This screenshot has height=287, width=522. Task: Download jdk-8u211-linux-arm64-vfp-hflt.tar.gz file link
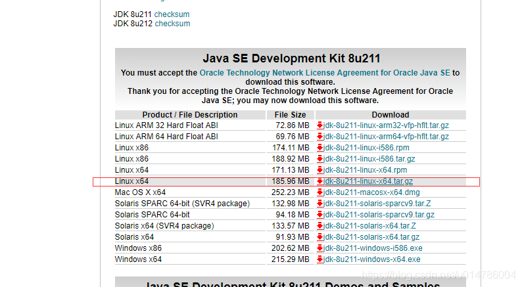[x=386, y=137]
